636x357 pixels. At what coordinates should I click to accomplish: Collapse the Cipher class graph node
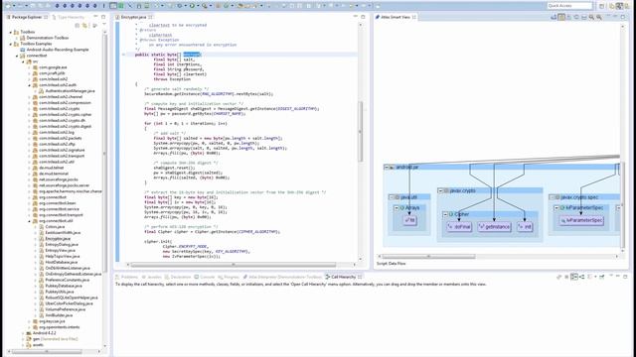point(445,214)
